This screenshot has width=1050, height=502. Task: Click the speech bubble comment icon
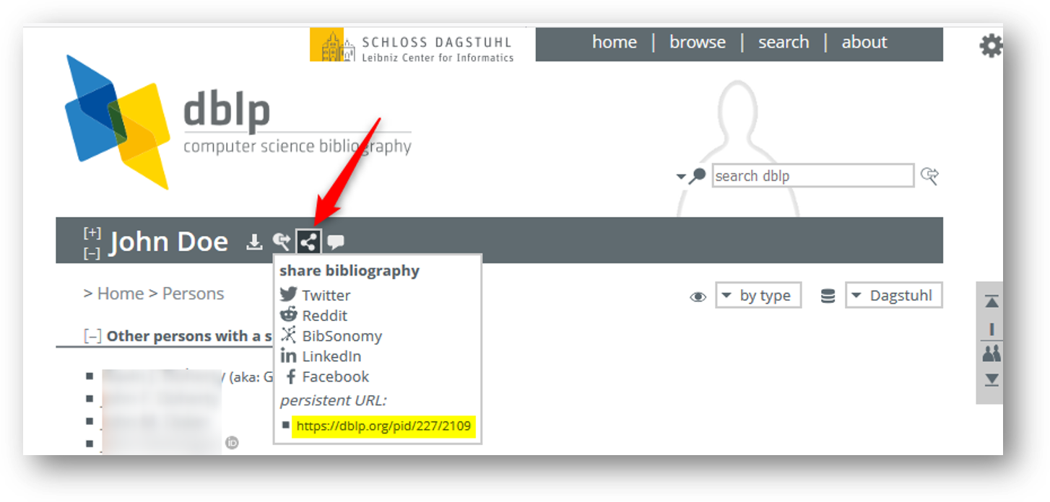[336, 242]
